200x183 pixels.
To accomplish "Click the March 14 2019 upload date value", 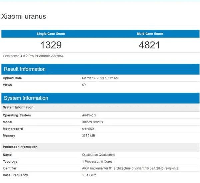I will click(x=100, y=78).
